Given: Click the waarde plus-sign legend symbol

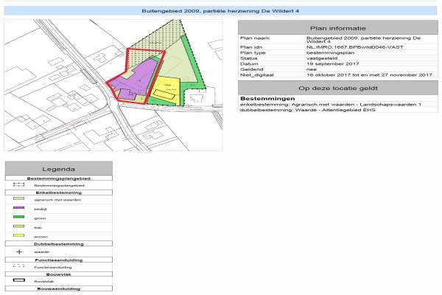Looking at the screenshot, I should 19,251.
